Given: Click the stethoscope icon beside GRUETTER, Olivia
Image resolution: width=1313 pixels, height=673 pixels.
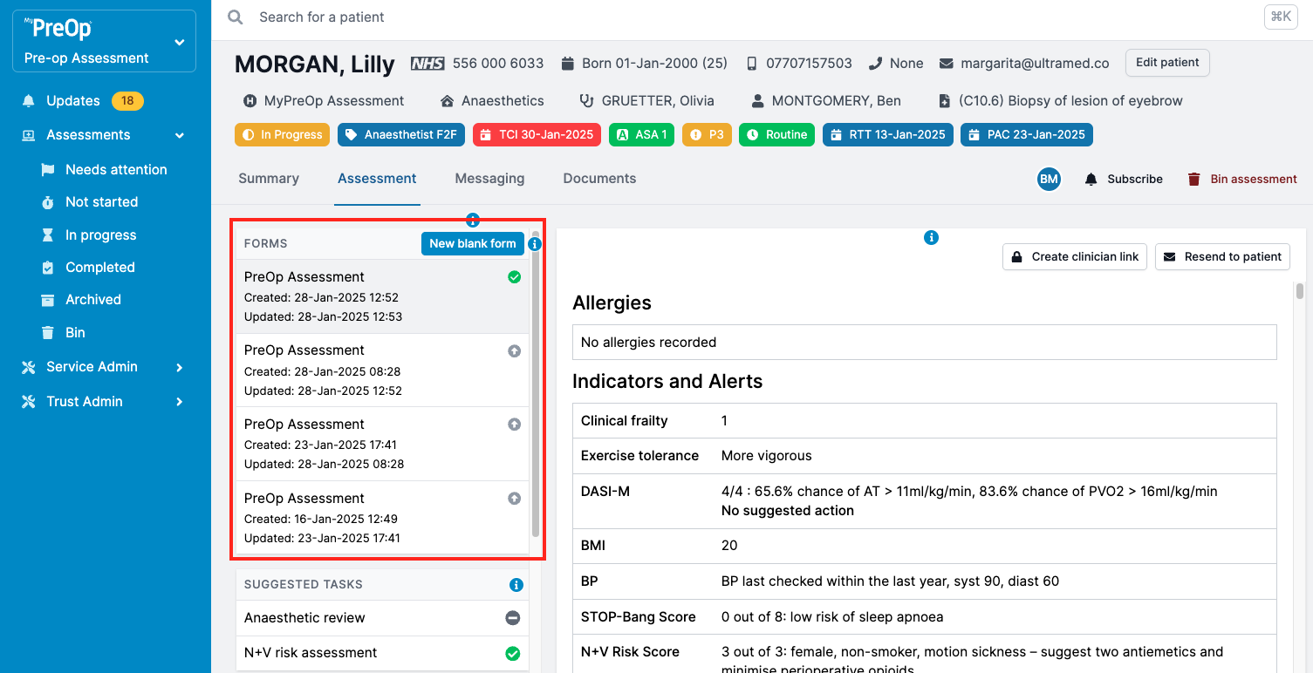Looking at the screenshot, I should (x=586, y=101).
